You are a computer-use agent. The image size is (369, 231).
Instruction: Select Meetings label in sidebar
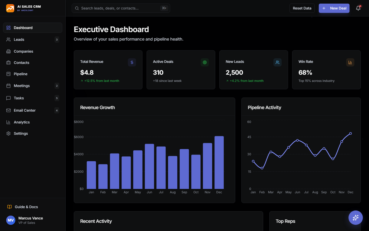22,86
